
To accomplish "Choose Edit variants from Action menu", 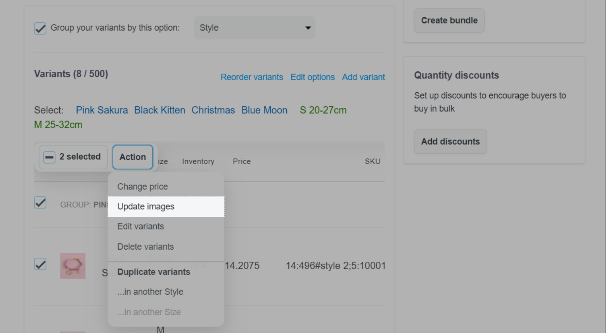I will coord(166,226).
